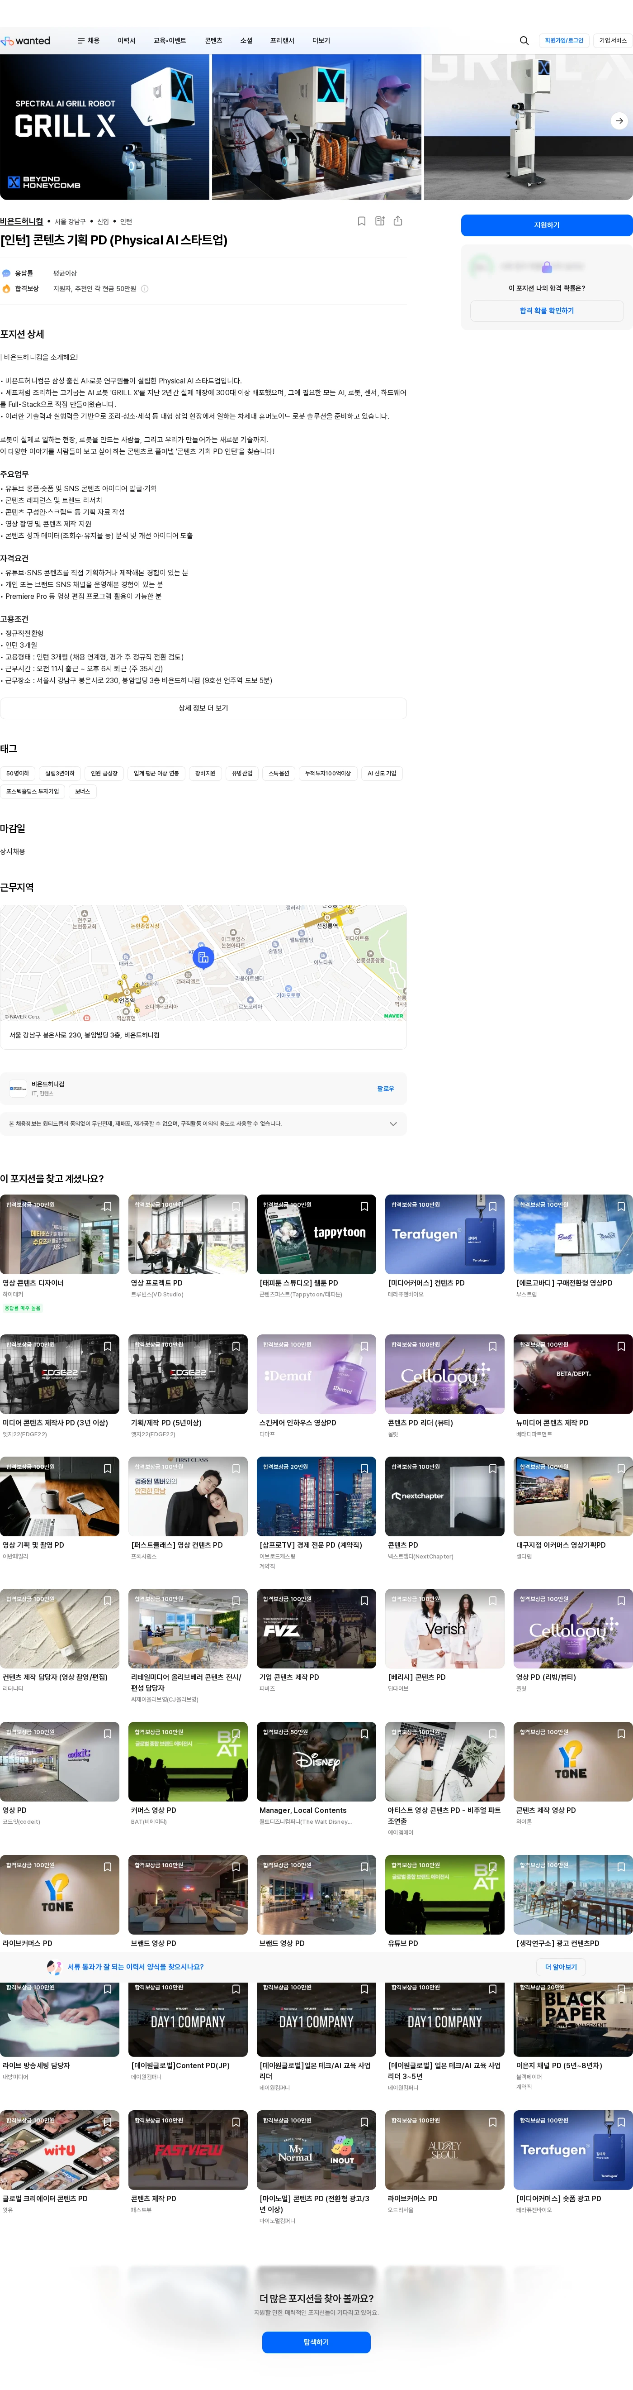Advance the image carousel with right arrow
Viewport: 633px width, 2390px height.
[619, 120]
